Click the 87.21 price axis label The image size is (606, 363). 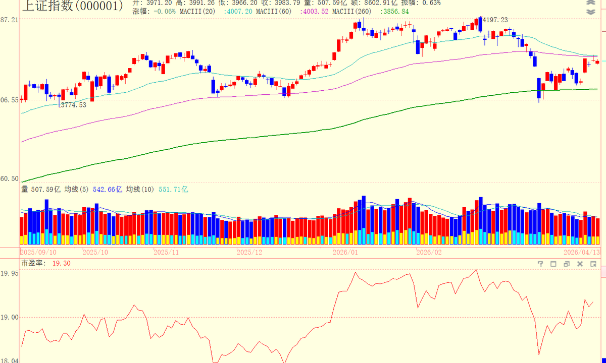coord(10,20)
